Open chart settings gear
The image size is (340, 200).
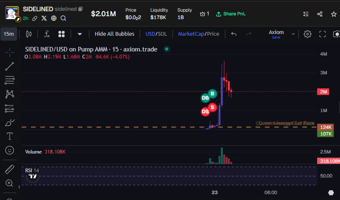308,34
